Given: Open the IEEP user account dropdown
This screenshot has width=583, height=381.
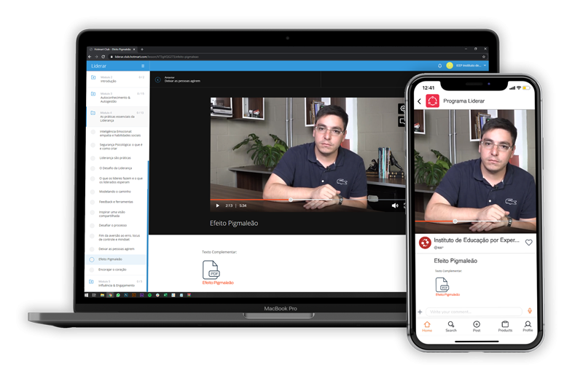Looking at the screenshot, I should (471, 66).
